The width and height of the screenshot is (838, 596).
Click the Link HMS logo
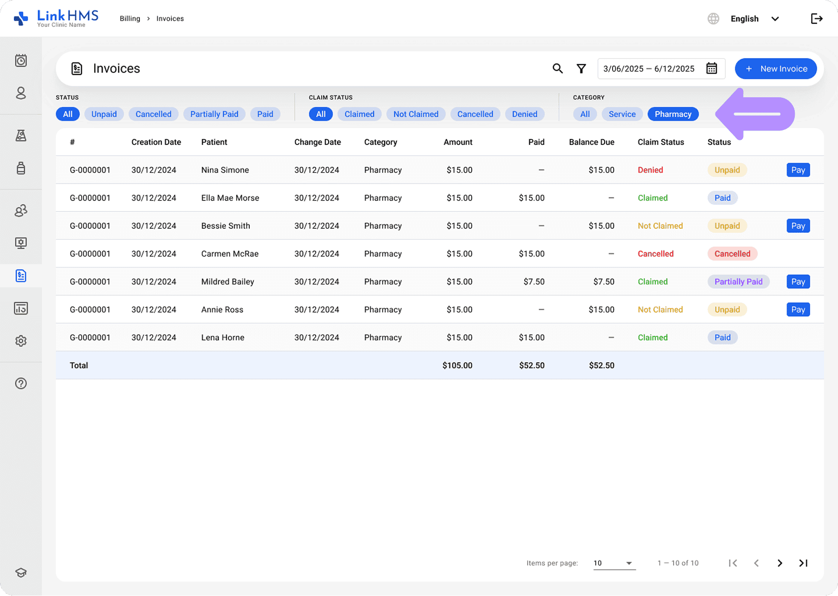[56, 18]
